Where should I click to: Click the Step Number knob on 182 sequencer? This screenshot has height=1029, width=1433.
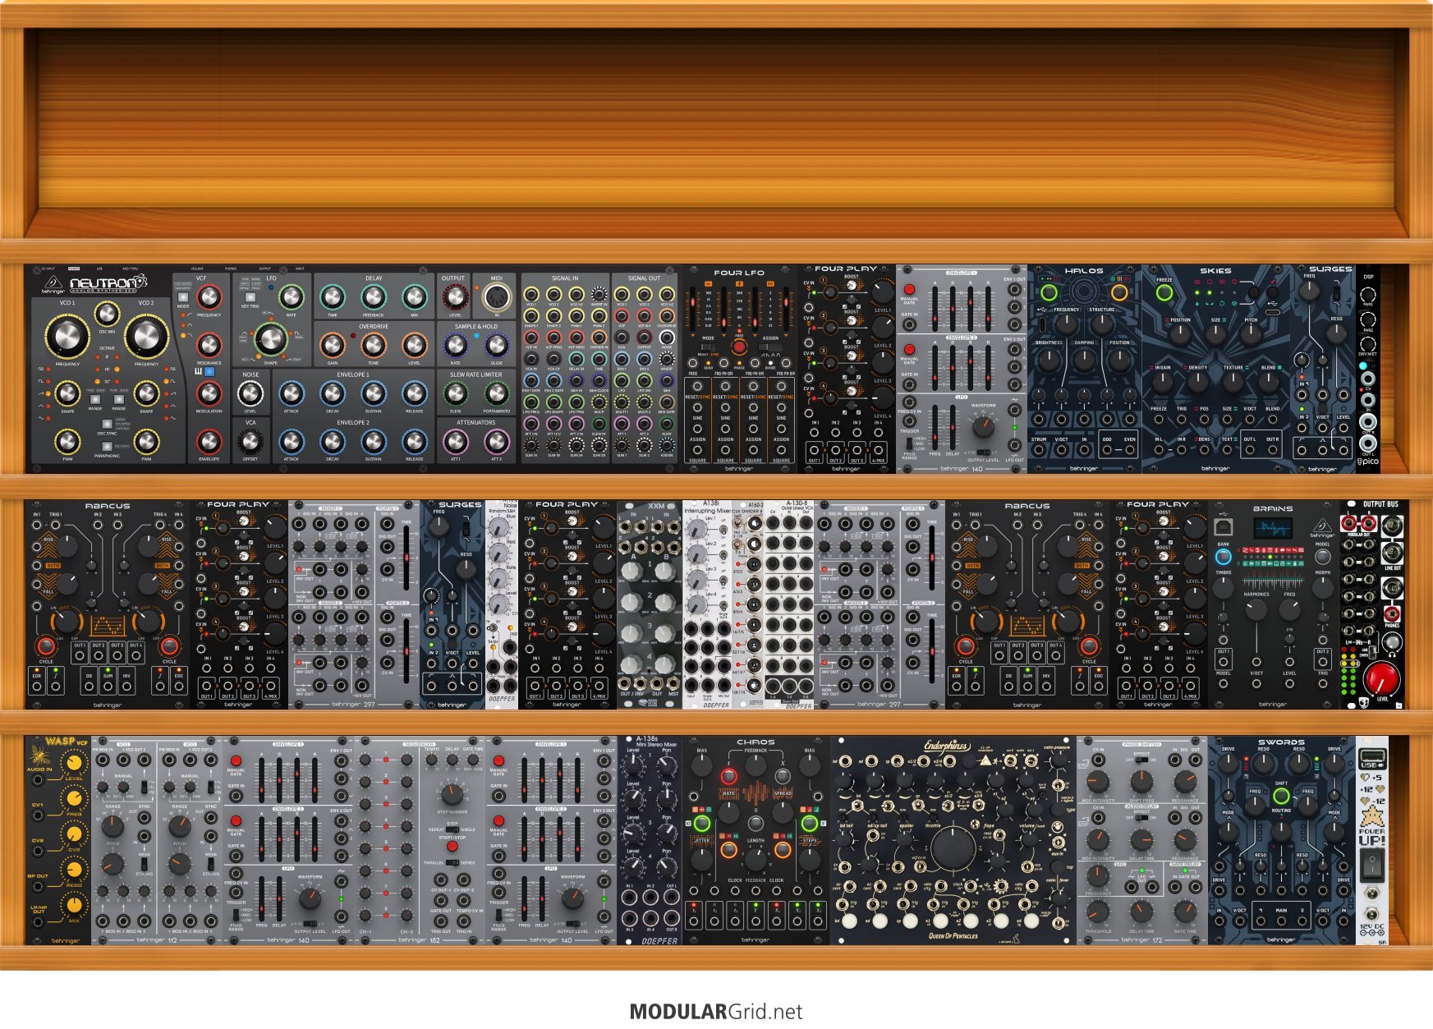[452, 794]
